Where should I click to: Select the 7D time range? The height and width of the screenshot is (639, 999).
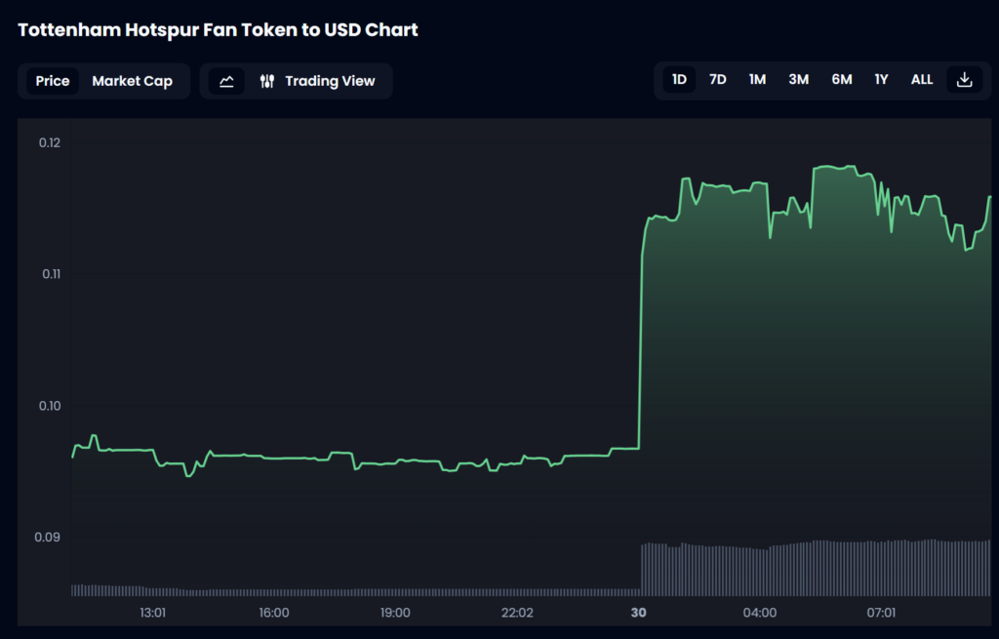718,80
